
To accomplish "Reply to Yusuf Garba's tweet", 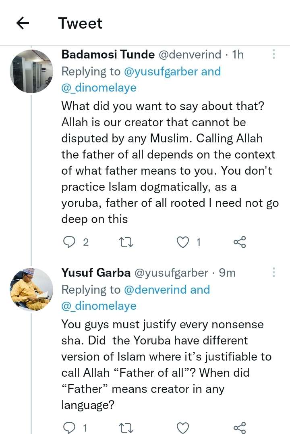I will [70, 427].
